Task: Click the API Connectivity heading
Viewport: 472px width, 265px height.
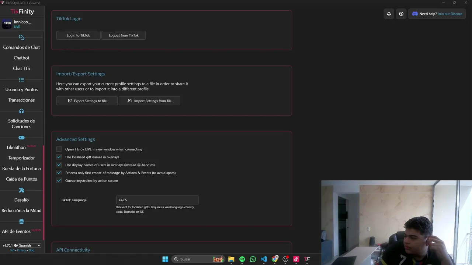Action: [73, 250]
